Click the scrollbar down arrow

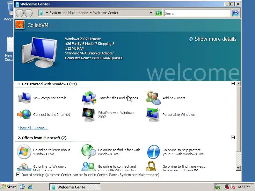[x=238, y=168]
